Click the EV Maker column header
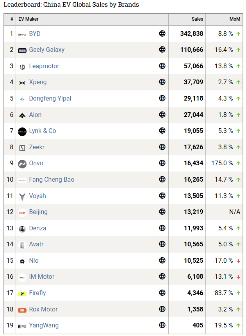 click(29, 19)
